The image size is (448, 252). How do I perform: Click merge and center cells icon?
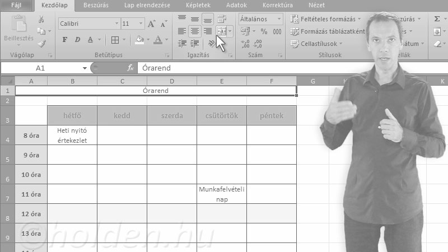pos(222,31)
